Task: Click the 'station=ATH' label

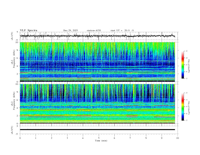Action: pyautogui.click(x=94, y=30)
